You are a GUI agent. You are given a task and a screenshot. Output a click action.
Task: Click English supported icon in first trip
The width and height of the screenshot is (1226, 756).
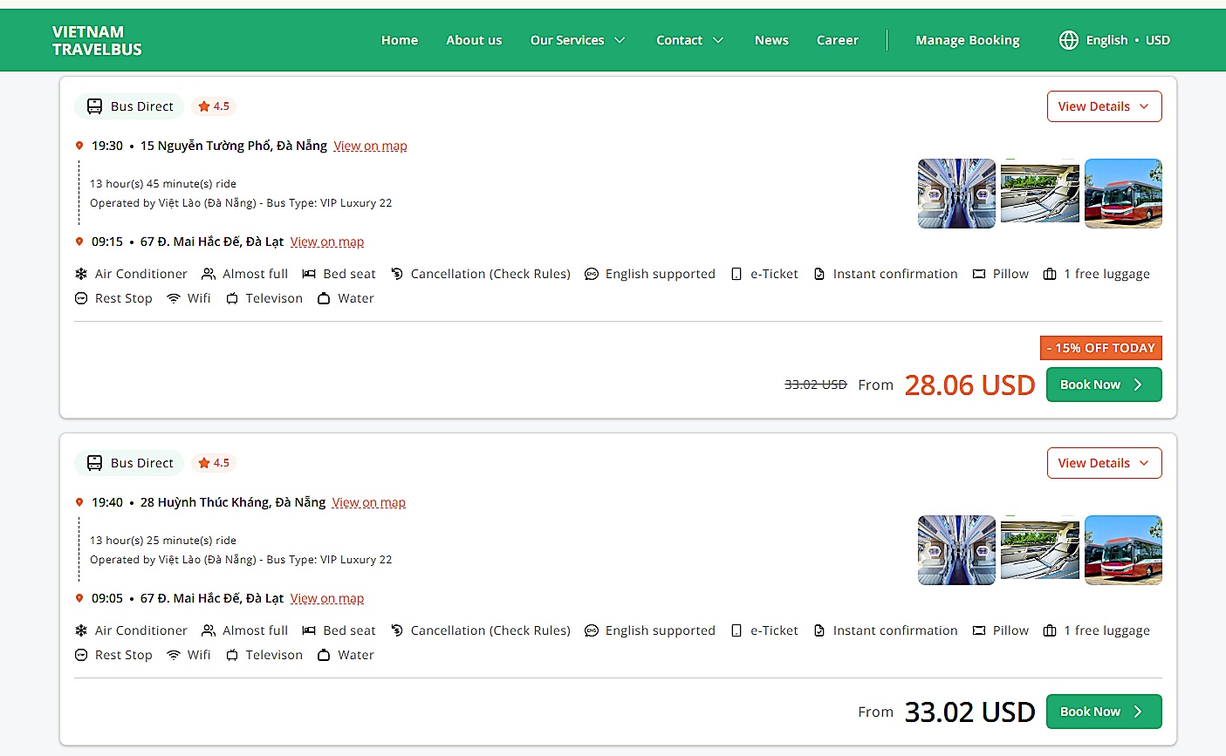(x=592, y=274)
